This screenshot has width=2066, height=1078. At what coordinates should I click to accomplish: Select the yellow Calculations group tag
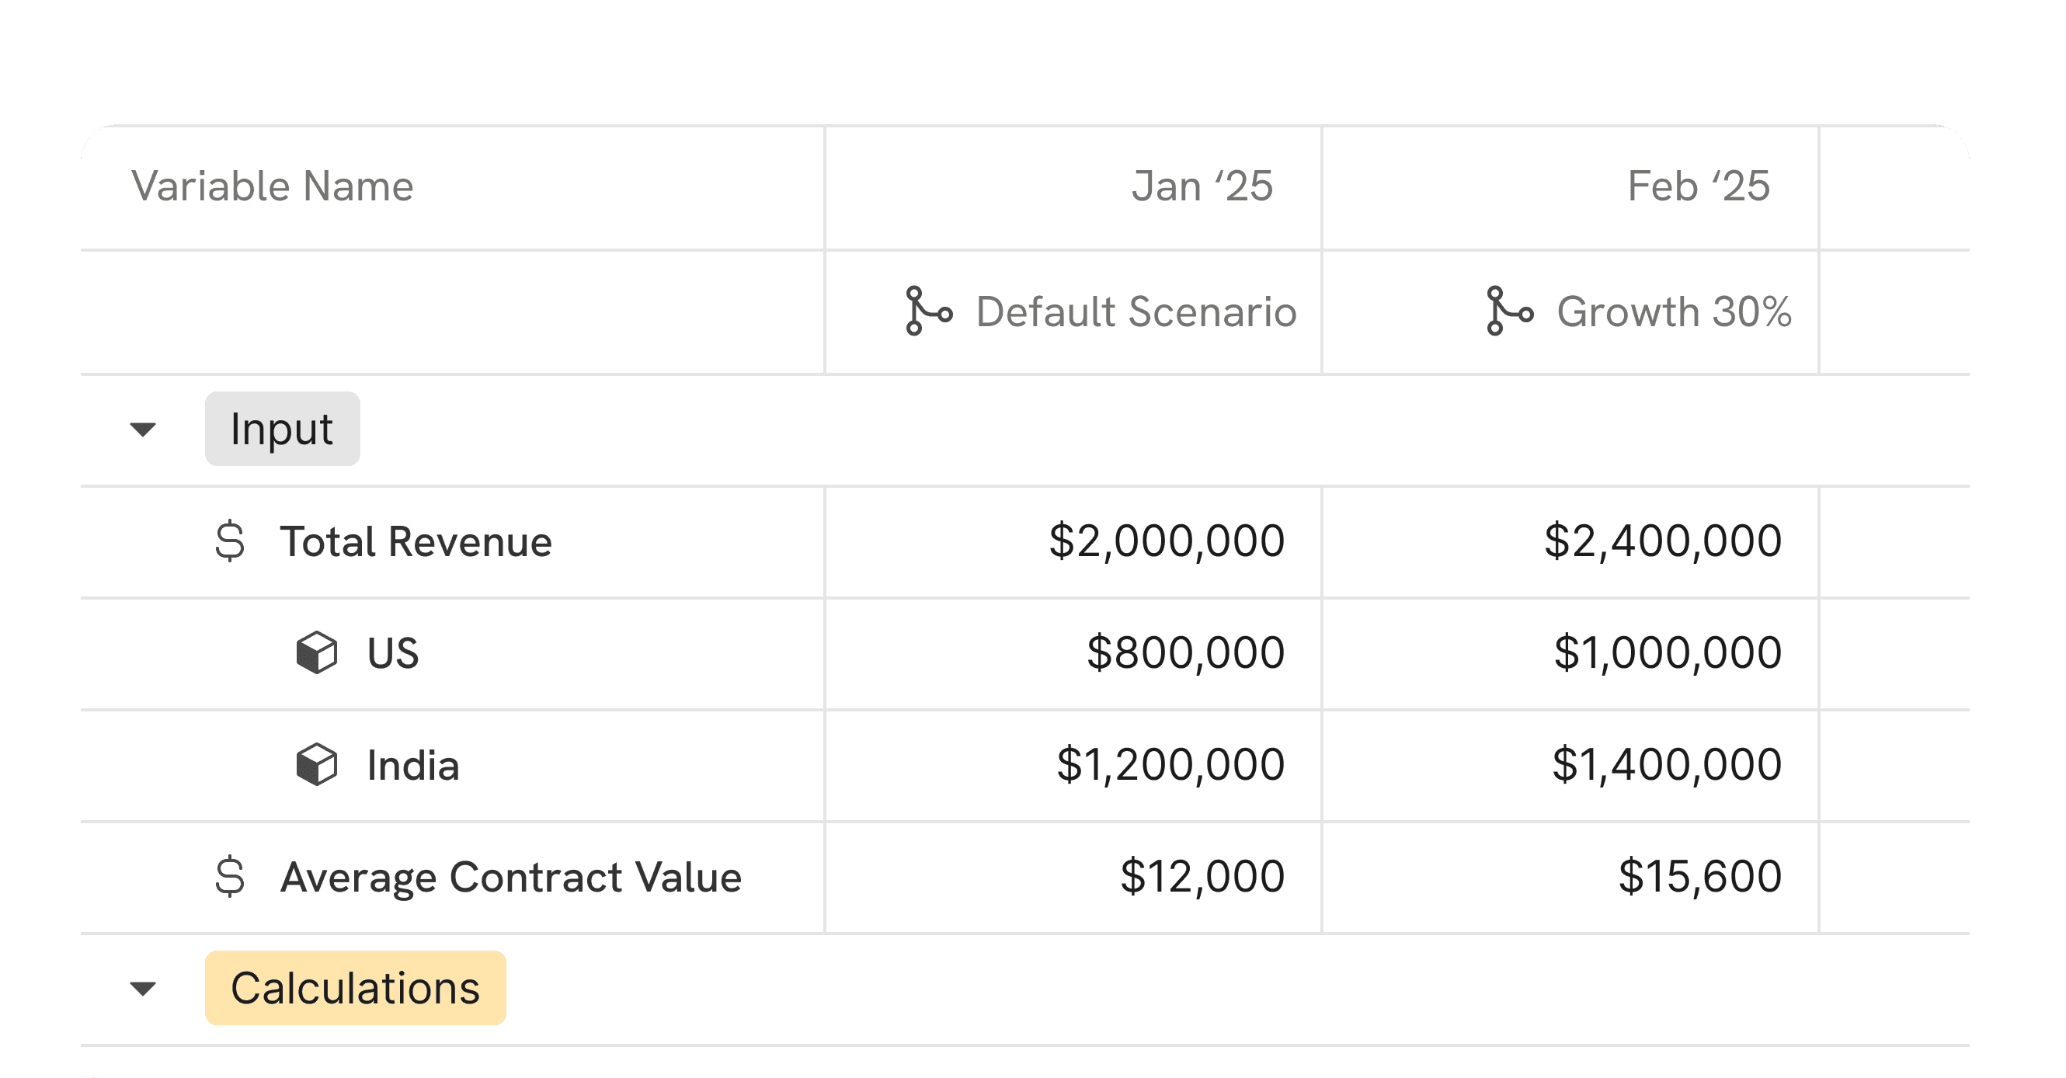coord(355,988)
